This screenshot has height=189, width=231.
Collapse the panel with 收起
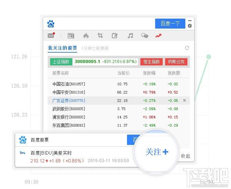pos(185,156)
